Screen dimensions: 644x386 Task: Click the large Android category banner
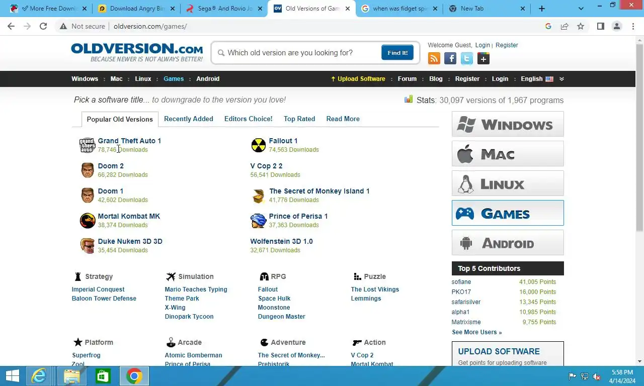coord(508,243)
